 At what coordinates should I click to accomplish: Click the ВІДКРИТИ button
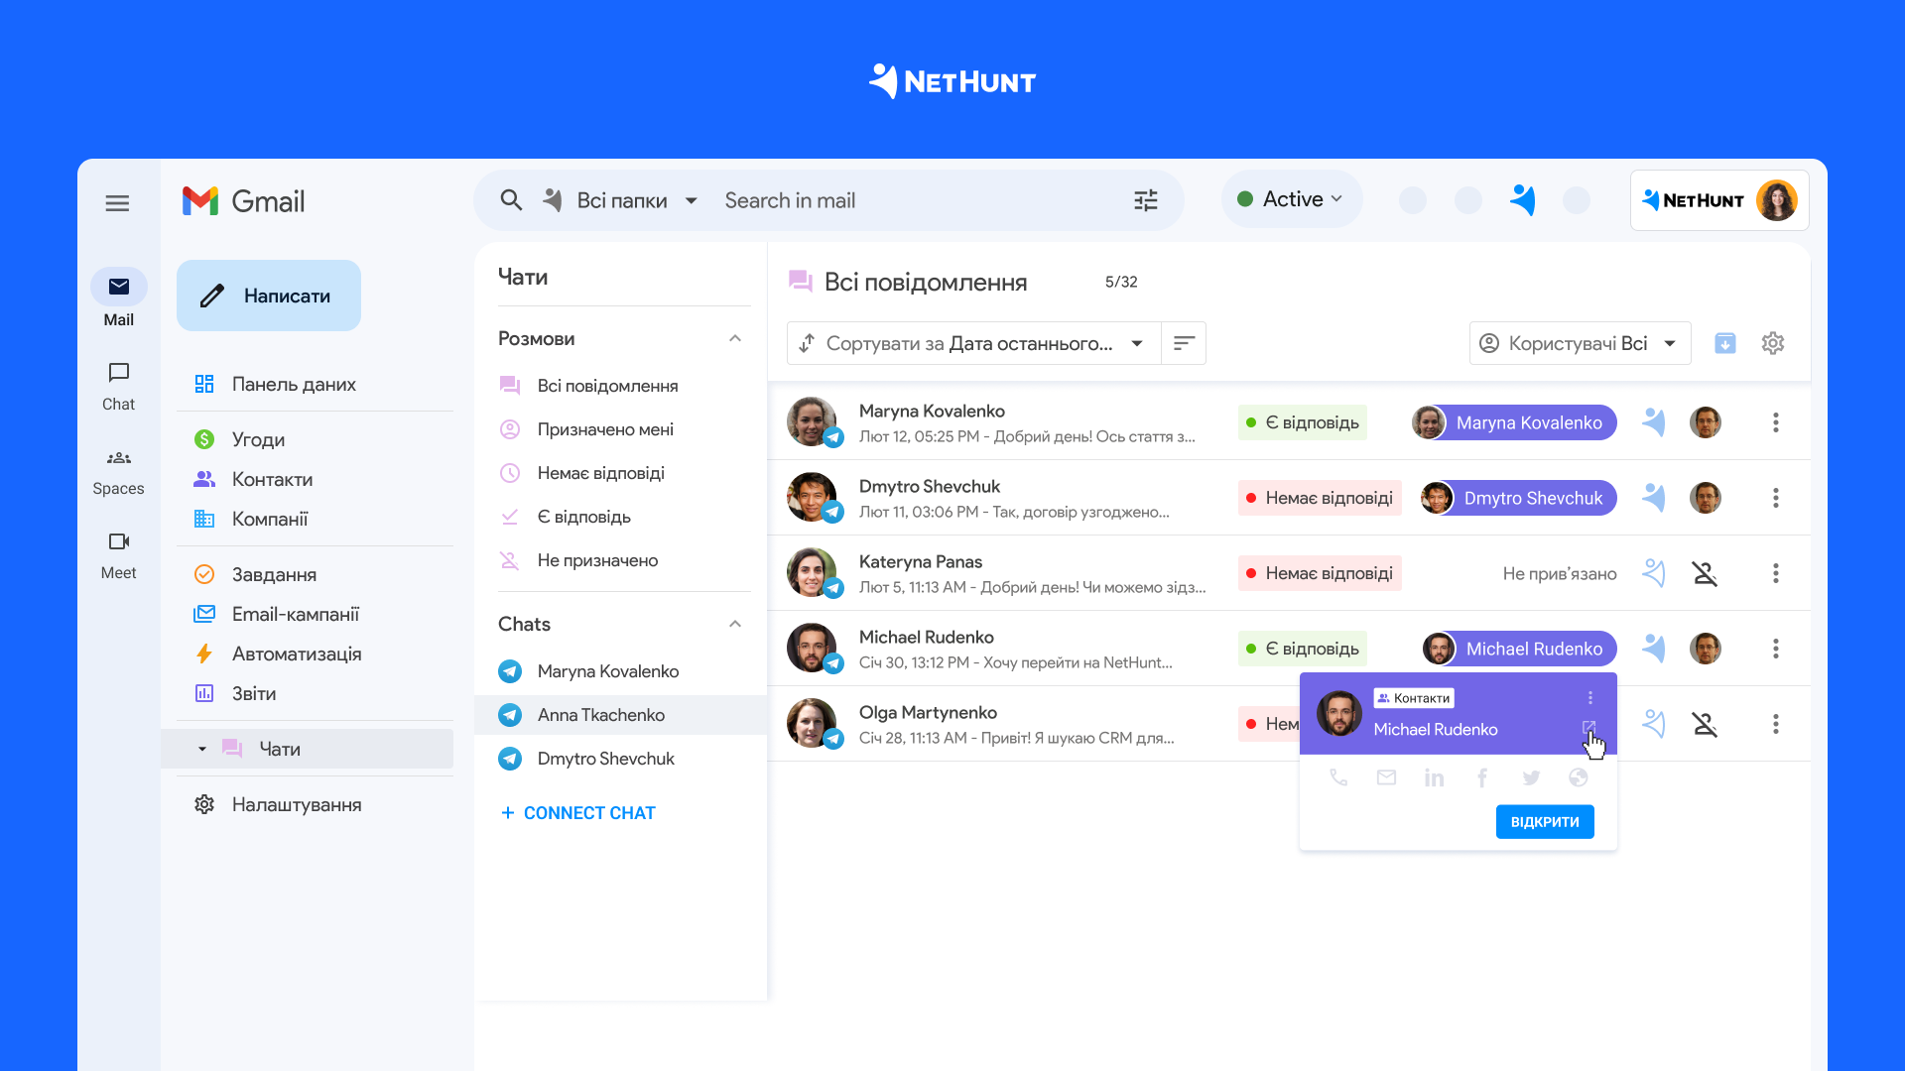[1545, 822]
